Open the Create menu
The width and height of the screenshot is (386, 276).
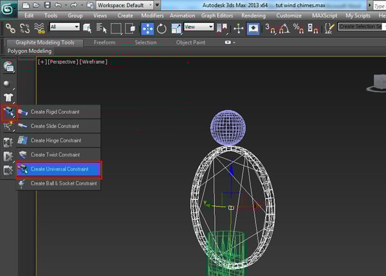pyautogui.click(x=125, y=15)
